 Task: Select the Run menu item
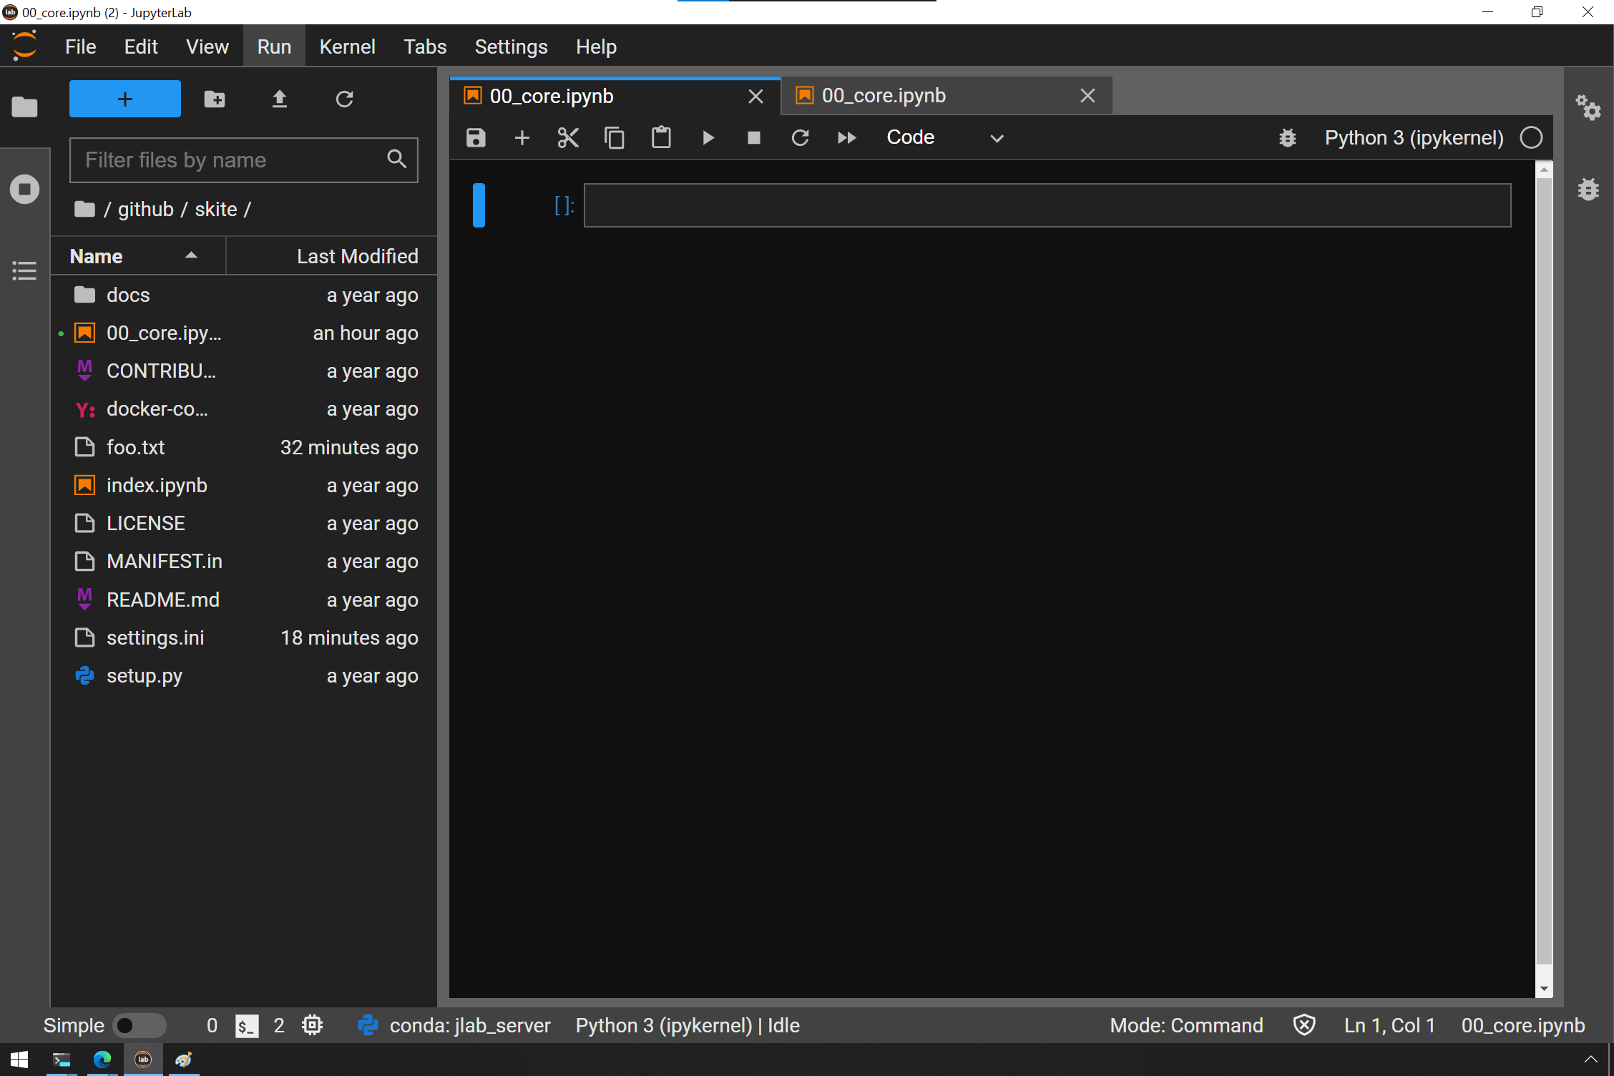(x=274, y=46)
